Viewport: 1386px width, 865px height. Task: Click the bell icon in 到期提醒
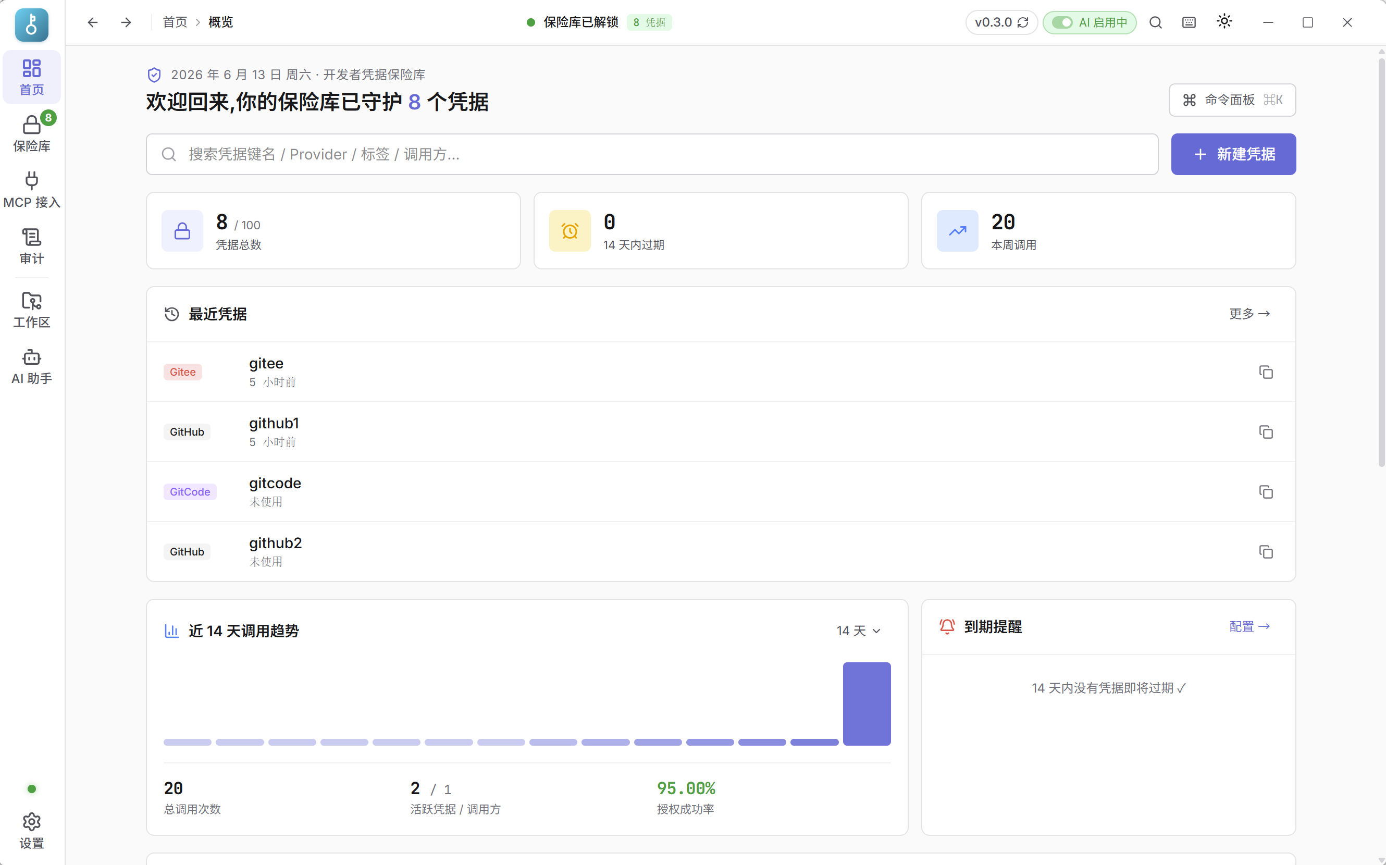pyautogui.click(x=947, y=626)
